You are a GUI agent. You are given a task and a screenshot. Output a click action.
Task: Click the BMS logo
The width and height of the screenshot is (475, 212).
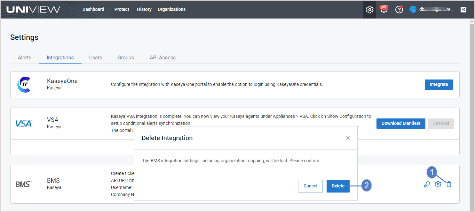[23, 184]
